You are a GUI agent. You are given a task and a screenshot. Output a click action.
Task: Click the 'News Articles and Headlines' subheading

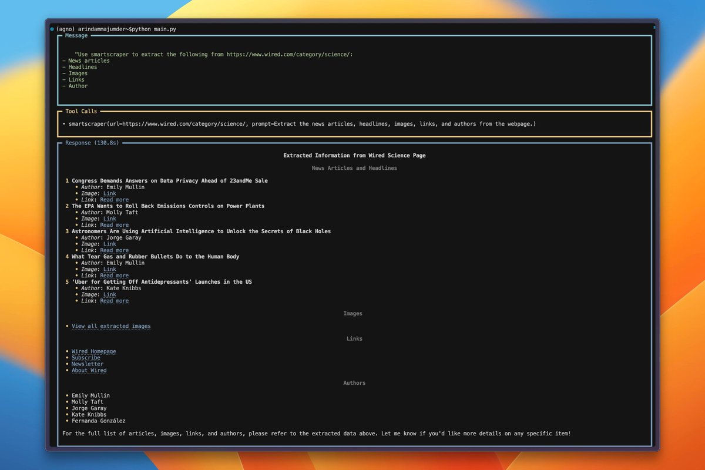354,168
